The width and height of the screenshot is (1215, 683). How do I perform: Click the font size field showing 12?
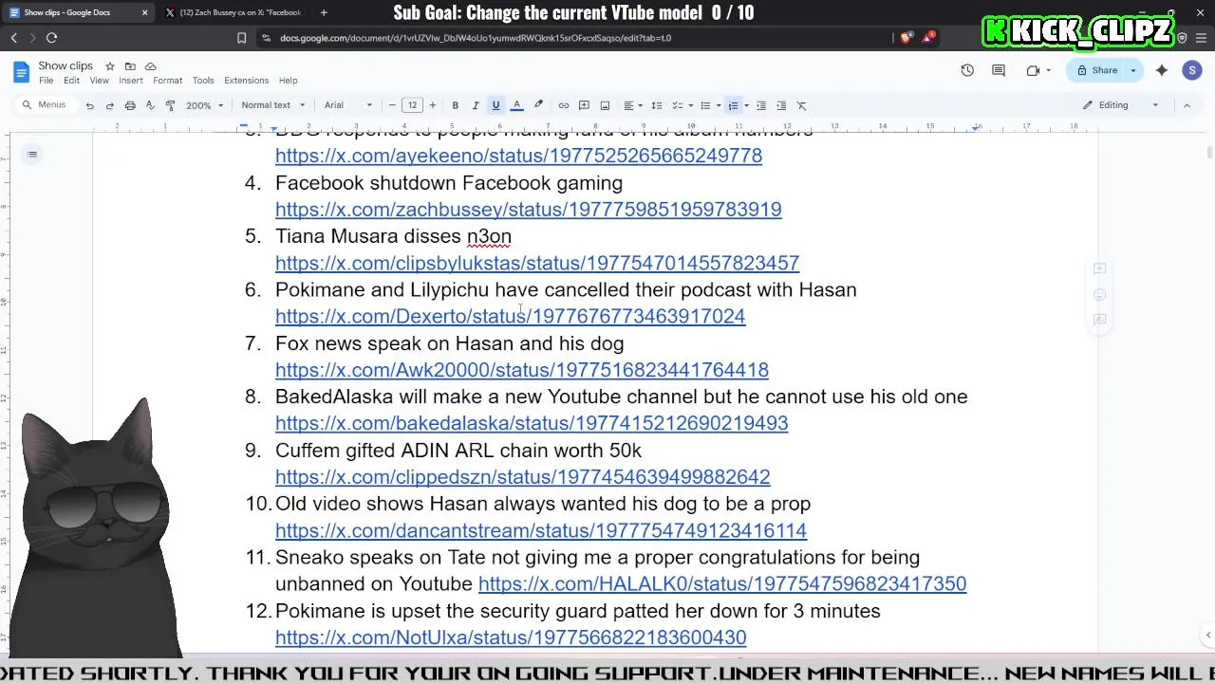pyautogui.click(x=412, y=105)
